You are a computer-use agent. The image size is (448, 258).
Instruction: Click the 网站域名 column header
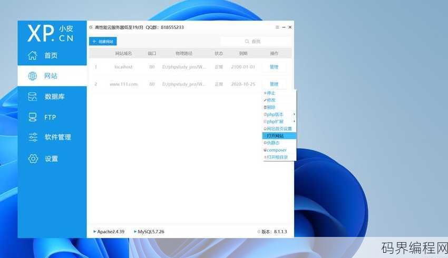(x=123, y=53)
